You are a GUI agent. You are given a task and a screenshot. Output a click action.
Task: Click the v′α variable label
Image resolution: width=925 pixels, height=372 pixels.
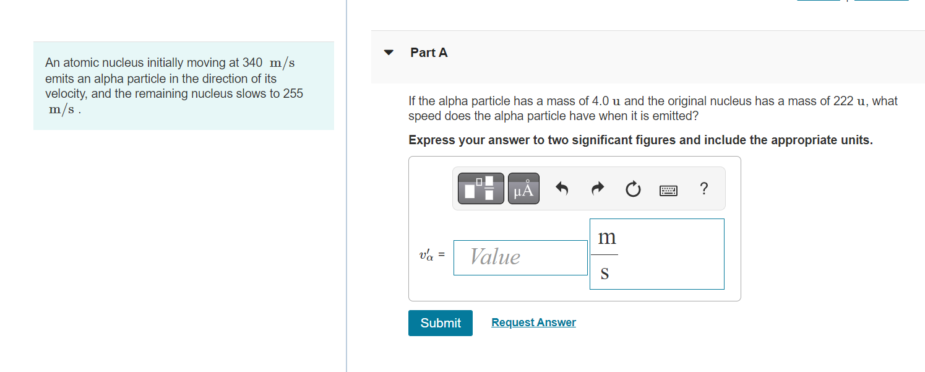[x=429, y=255]
